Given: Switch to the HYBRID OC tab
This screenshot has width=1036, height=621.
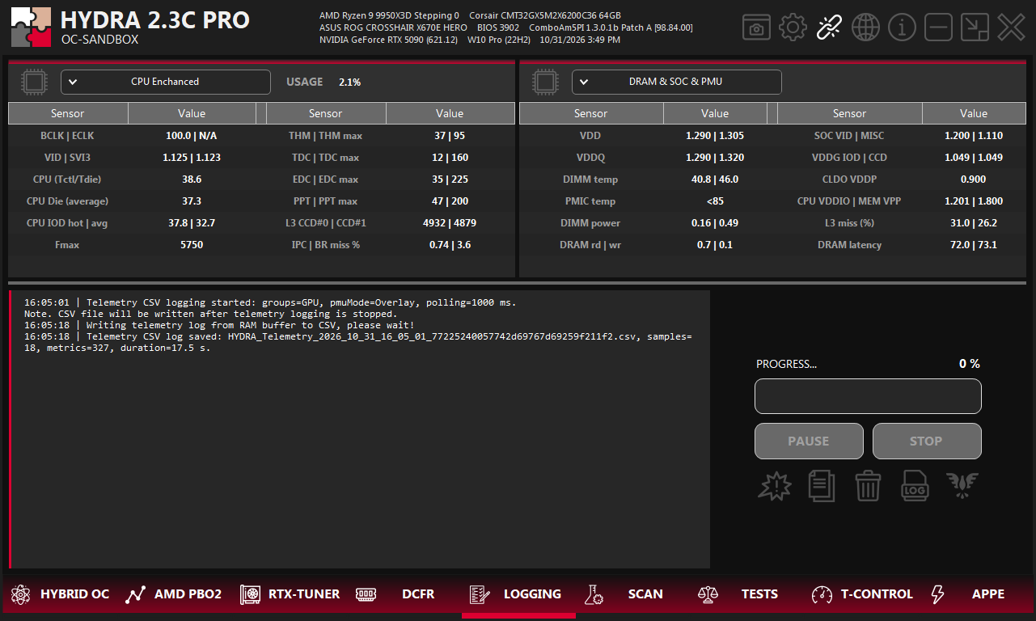Looking at the screenshot, I should [x=61, y=594].
